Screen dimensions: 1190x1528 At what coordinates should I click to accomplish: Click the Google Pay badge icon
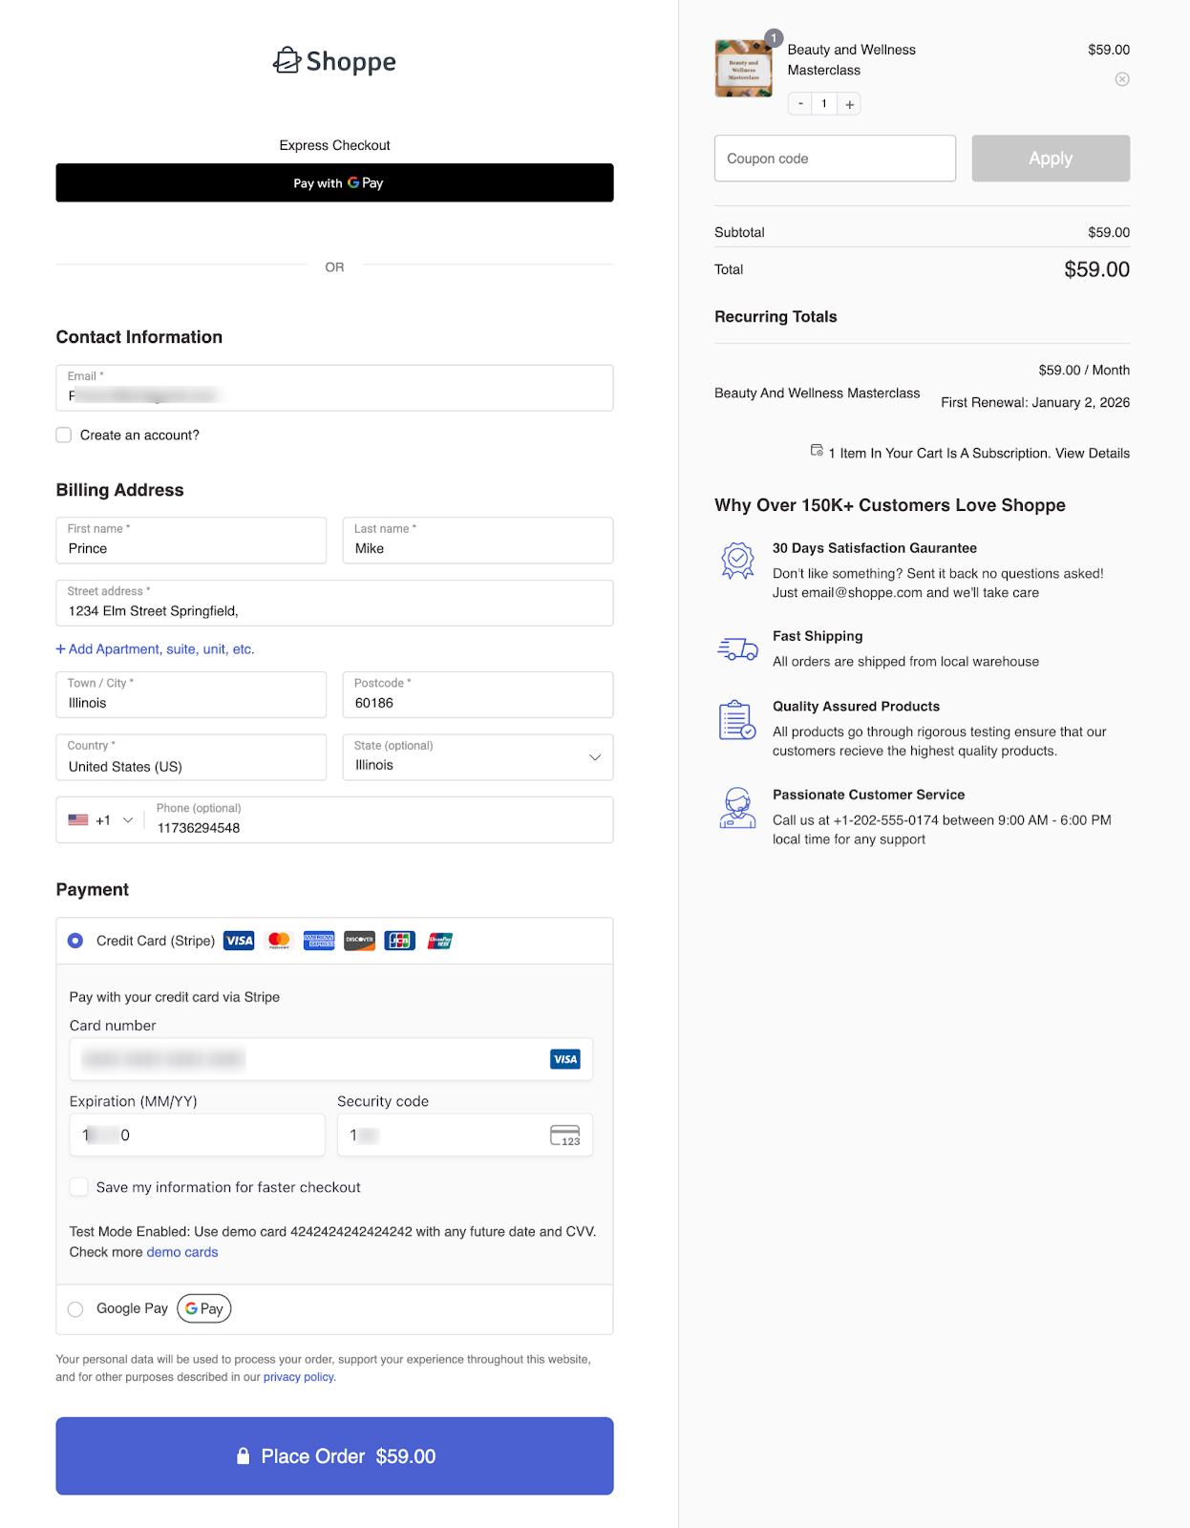point(204,1308)
